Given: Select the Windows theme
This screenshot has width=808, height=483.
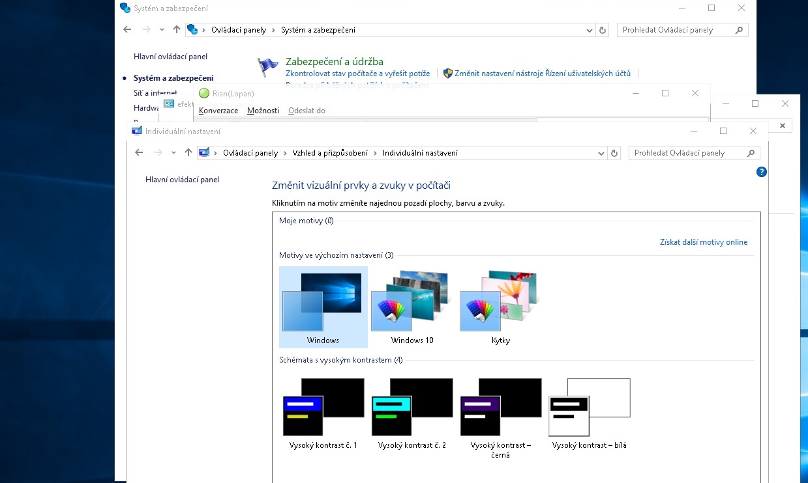Looking at the screenshot, I should tap(323, 307).
